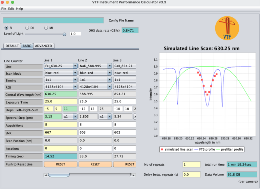This screenshot has width=260, height=189.
Task: Select the SI radio button
Action: click(6, 28)
